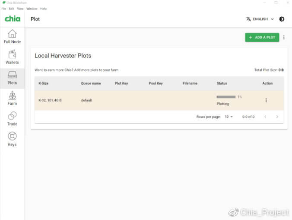Click the Total Plot Size value
292x220 pixels.
[x=281, y=70]
